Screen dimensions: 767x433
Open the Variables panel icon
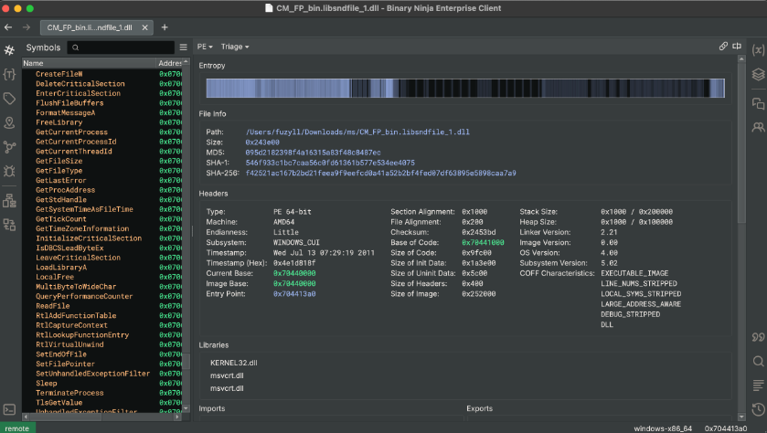coord(757,49)
